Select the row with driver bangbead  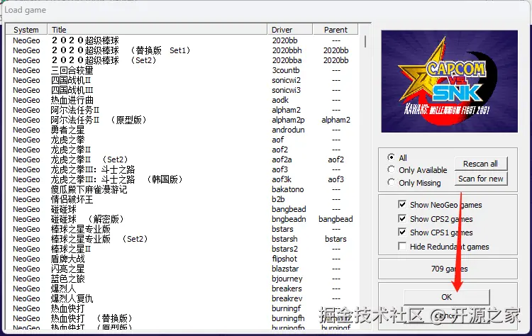182,209
